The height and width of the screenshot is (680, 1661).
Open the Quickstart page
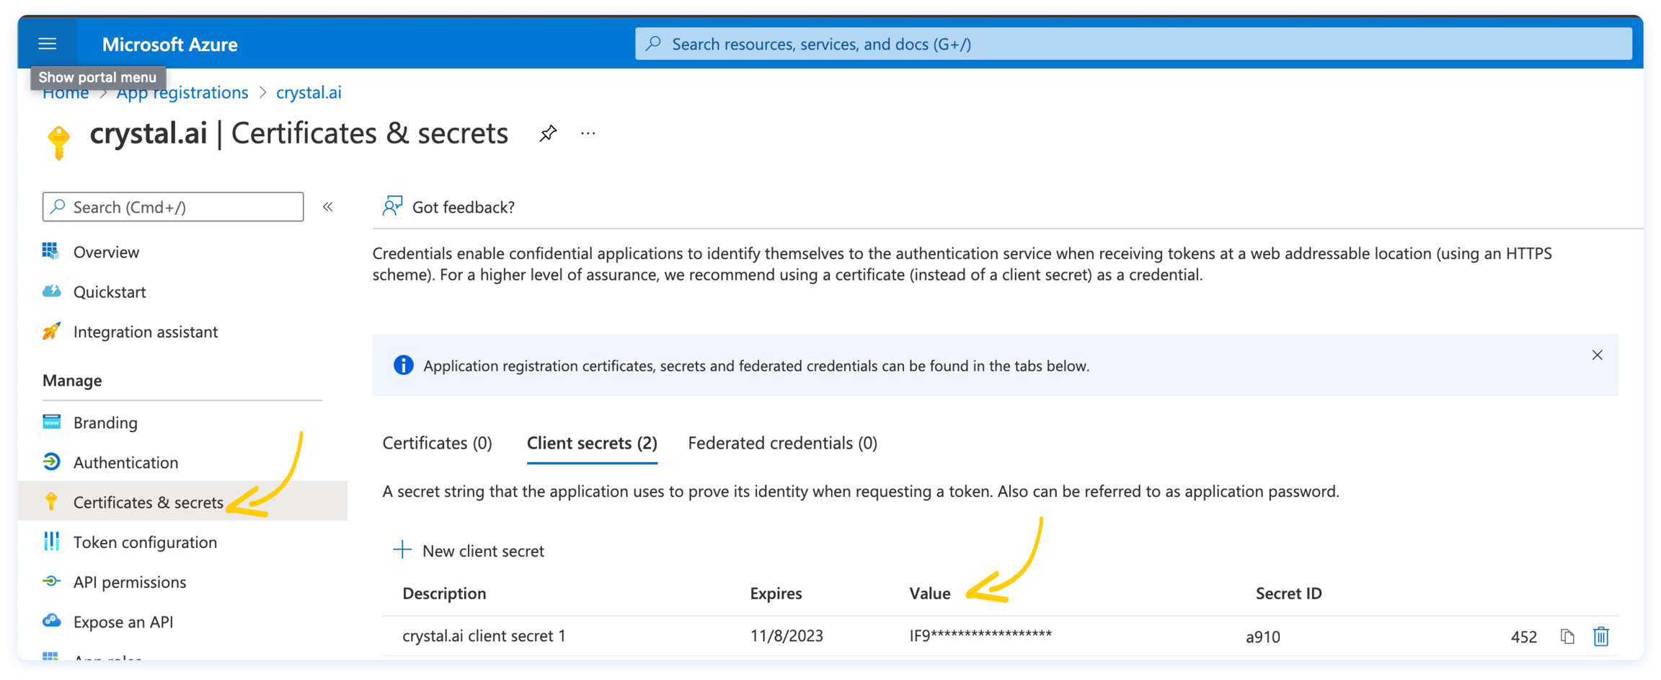pyautogui.click(x=110, y=292)
